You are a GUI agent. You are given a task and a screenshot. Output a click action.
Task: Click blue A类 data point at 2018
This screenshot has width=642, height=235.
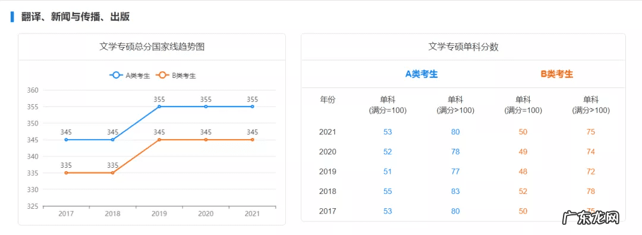click(112, 140)
